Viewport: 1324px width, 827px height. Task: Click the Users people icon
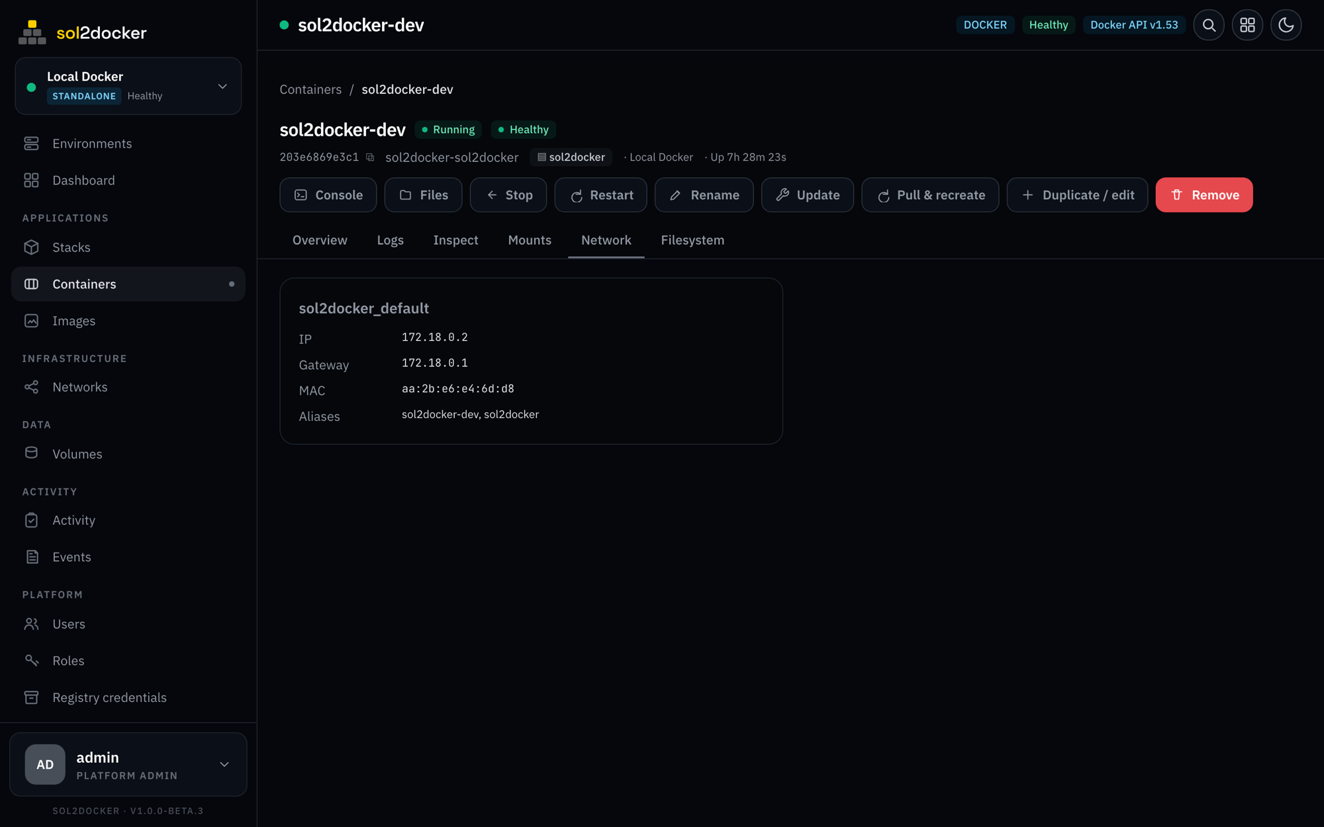(x=31, y=624)
